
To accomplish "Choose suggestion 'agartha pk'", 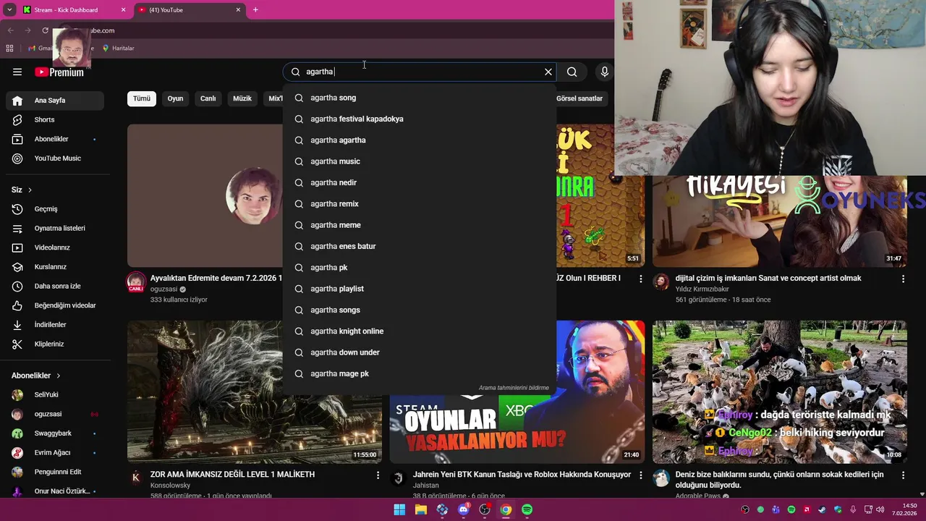I will [420, 268].
